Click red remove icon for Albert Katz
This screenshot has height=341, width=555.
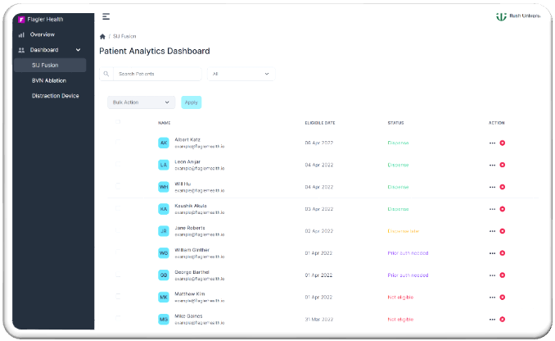(503, 143)
